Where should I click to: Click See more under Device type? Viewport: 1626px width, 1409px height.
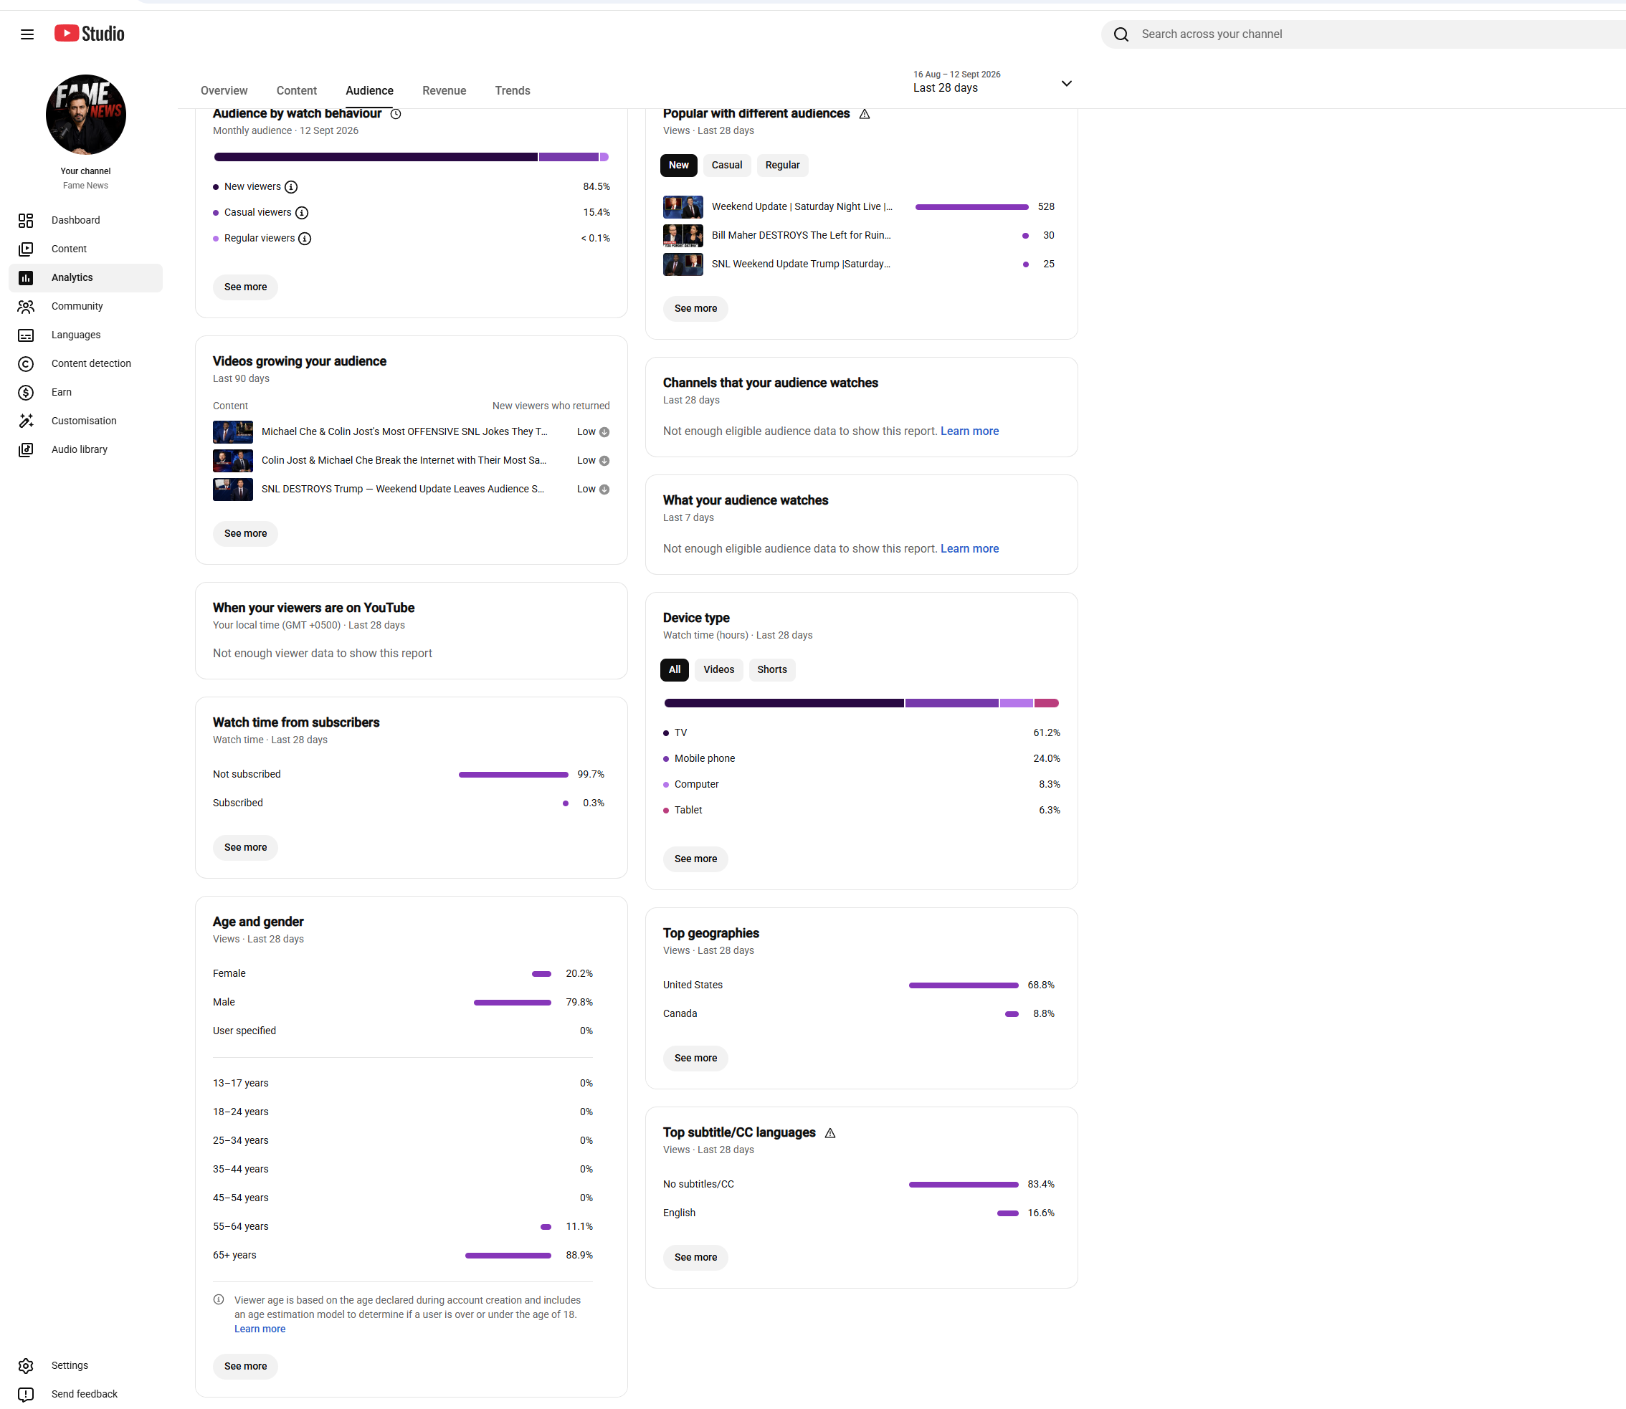click(695, 859)
